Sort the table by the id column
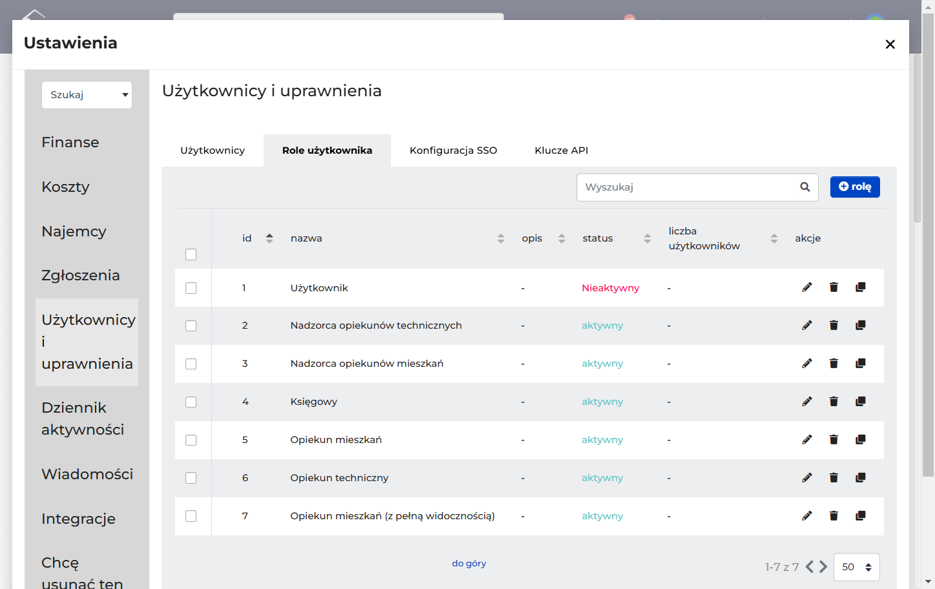Viewport: 935px width, 589px height. [x=269, y=238]
